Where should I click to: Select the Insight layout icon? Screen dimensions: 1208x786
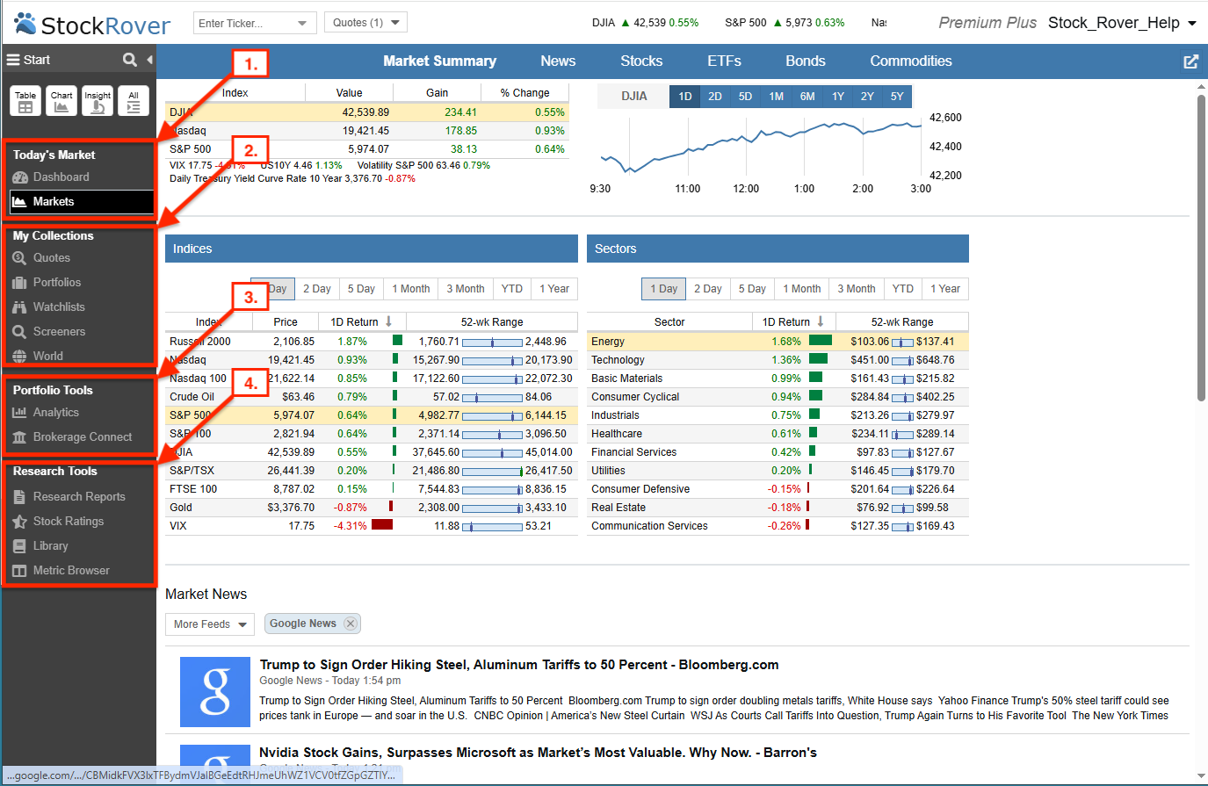pos(98,101)
